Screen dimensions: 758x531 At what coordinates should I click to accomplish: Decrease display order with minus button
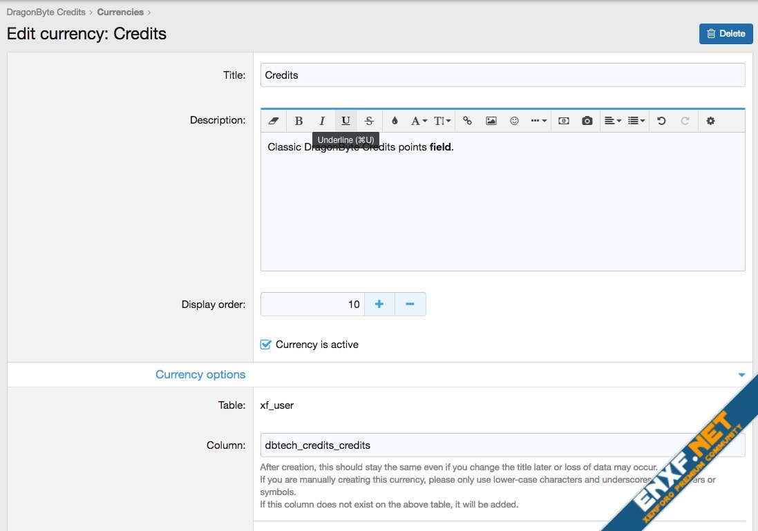click(x=410, y=305)
